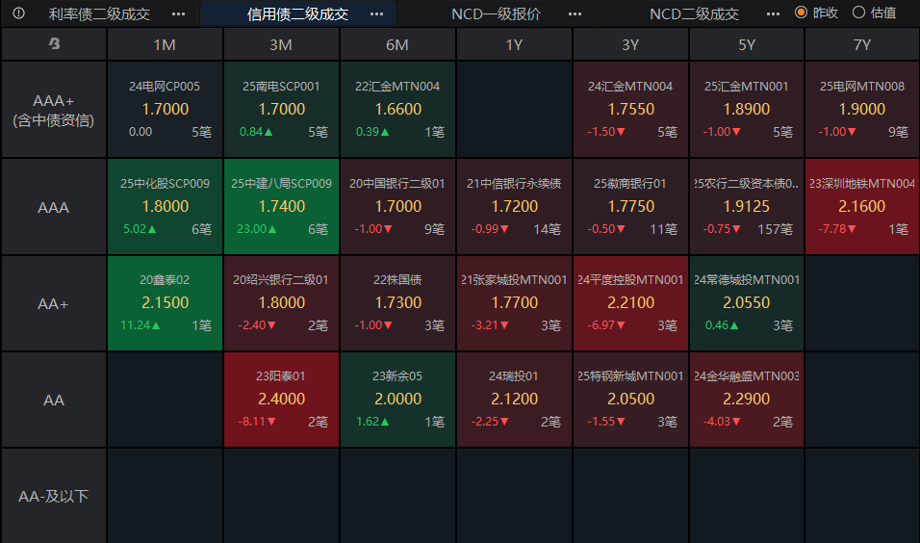Open the 24电网CP005 bond cell
The width and height of the screenshot is (920, 543).
click(165, 110)
